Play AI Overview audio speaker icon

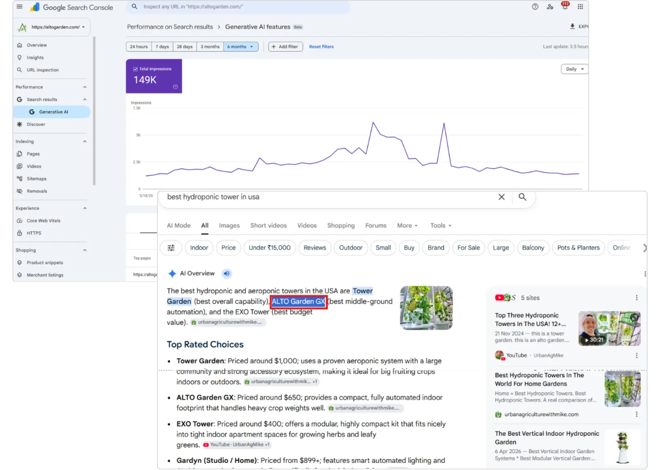[226, 273]
